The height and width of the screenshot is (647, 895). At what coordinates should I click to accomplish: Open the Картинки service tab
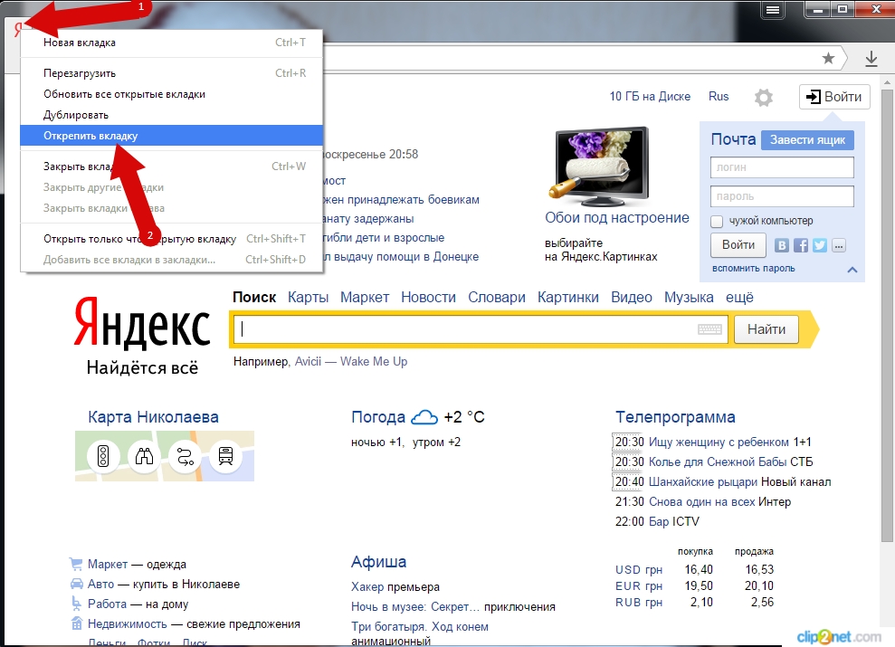[x=568, y=297]
